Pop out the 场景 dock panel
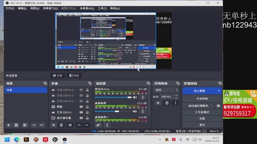The width and height of the screenshot is (257, 144). coord(45,84)
